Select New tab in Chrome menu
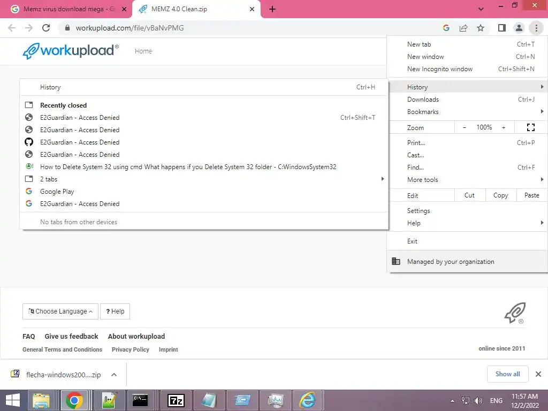Image resolution: width=548 pixels, height=411 pixels. (468, 44)
